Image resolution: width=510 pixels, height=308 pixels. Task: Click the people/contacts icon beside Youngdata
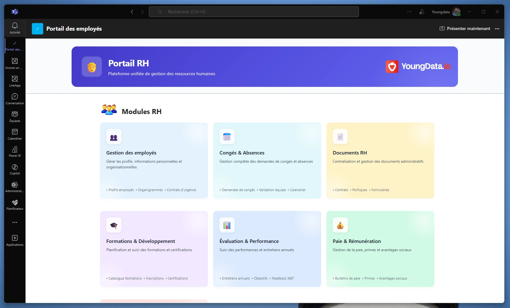(x=422, y=12)
